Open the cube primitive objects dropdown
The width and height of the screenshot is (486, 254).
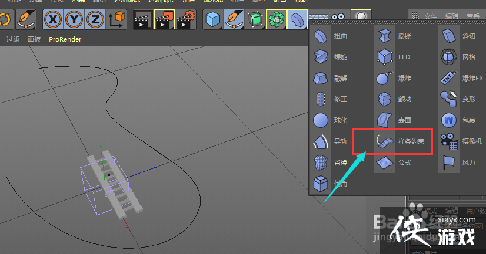[213, 19]
